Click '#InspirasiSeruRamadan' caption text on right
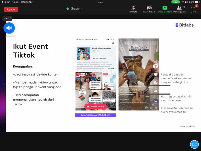The height and width of the screenshot is (151, 201). tap(177, 108)
